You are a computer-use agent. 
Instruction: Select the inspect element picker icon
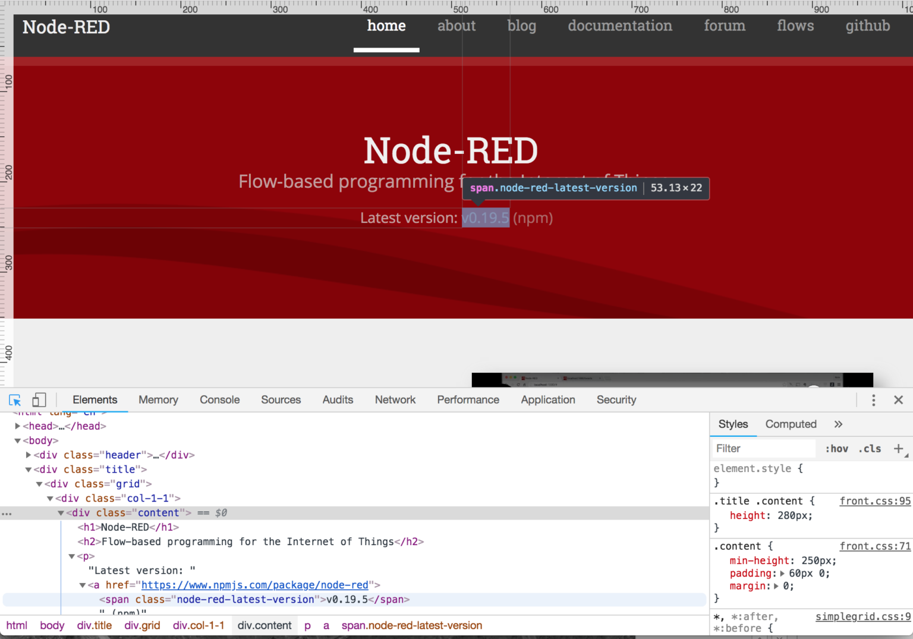tap(14, 399)
